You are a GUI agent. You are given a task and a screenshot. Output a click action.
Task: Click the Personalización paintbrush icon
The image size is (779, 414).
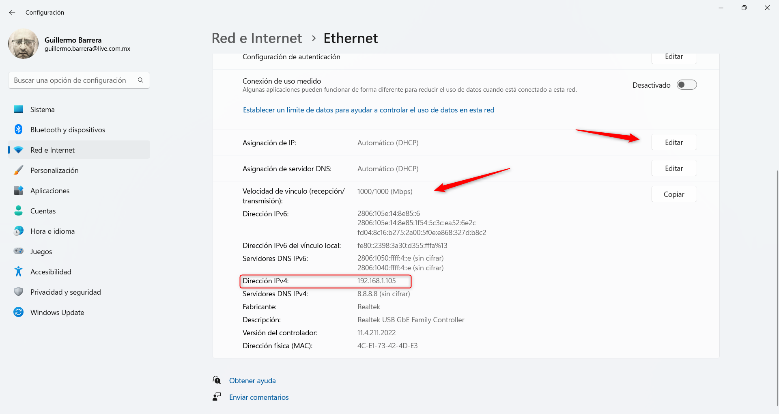coord(19,170)
